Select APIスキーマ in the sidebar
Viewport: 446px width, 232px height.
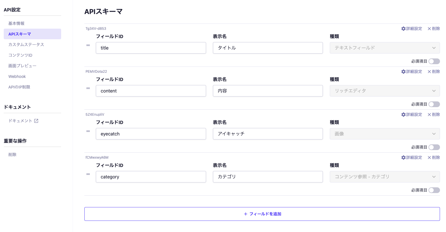pyautogui.click(x=32, y=34)
